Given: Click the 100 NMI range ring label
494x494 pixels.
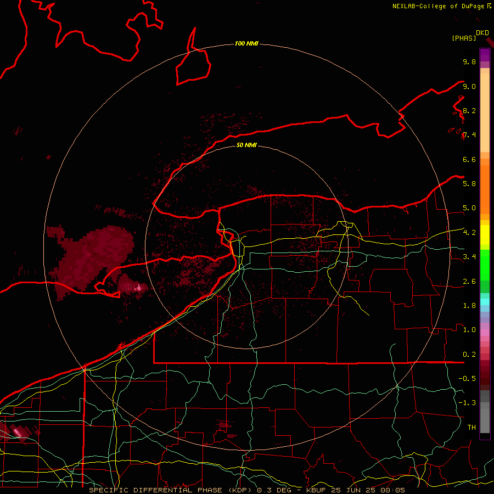Looking at the screenshot, I should tap(246, 43).
